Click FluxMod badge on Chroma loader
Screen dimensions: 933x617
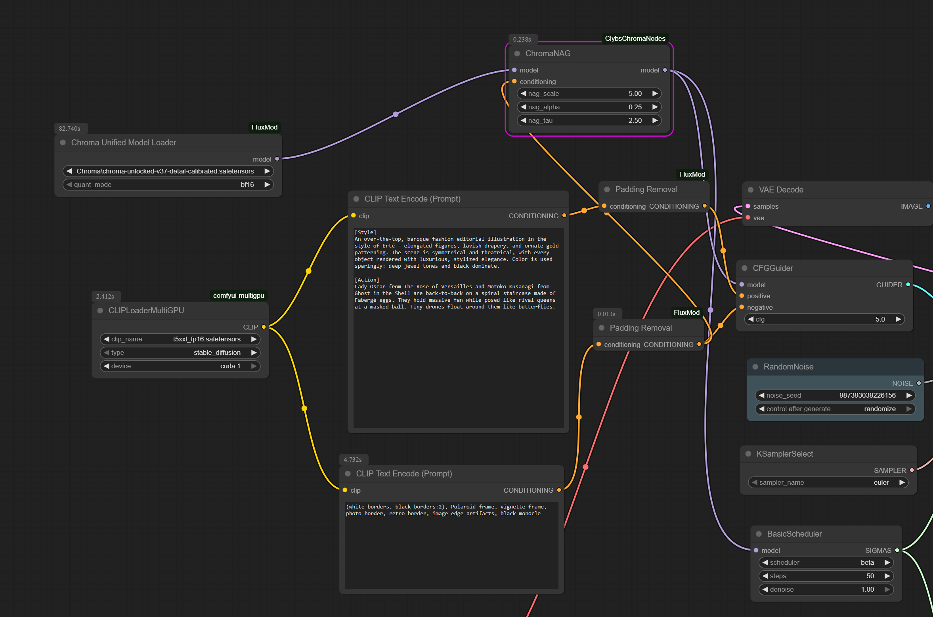[264, 127]
